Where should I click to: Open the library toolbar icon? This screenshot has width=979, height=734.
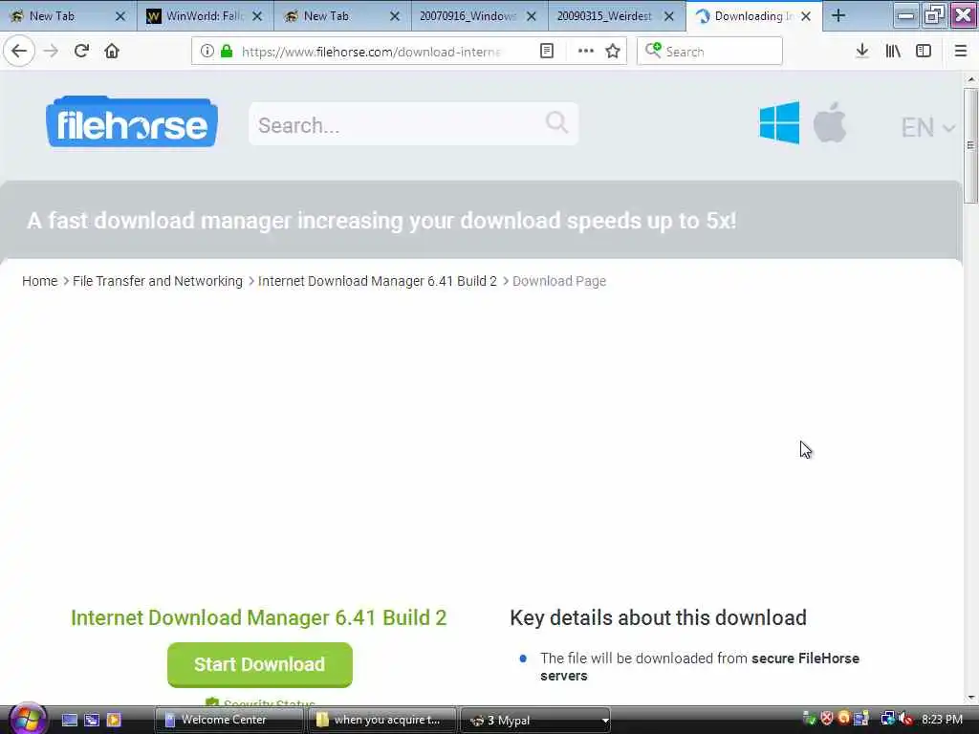click(893, 52)
